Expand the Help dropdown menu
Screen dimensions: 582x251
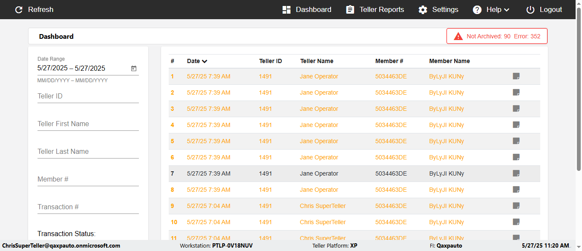click(x=491, y=9)
